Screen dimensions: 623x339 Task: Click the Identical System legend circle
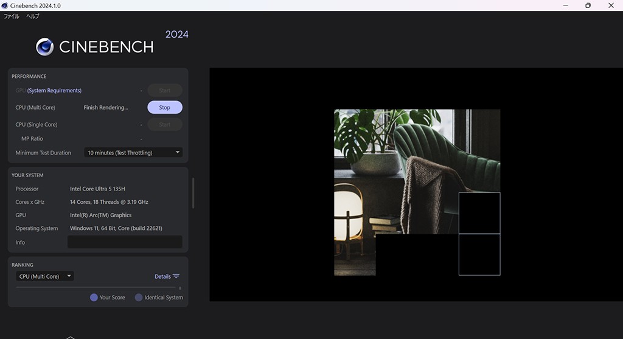click(x=139, y=298)
